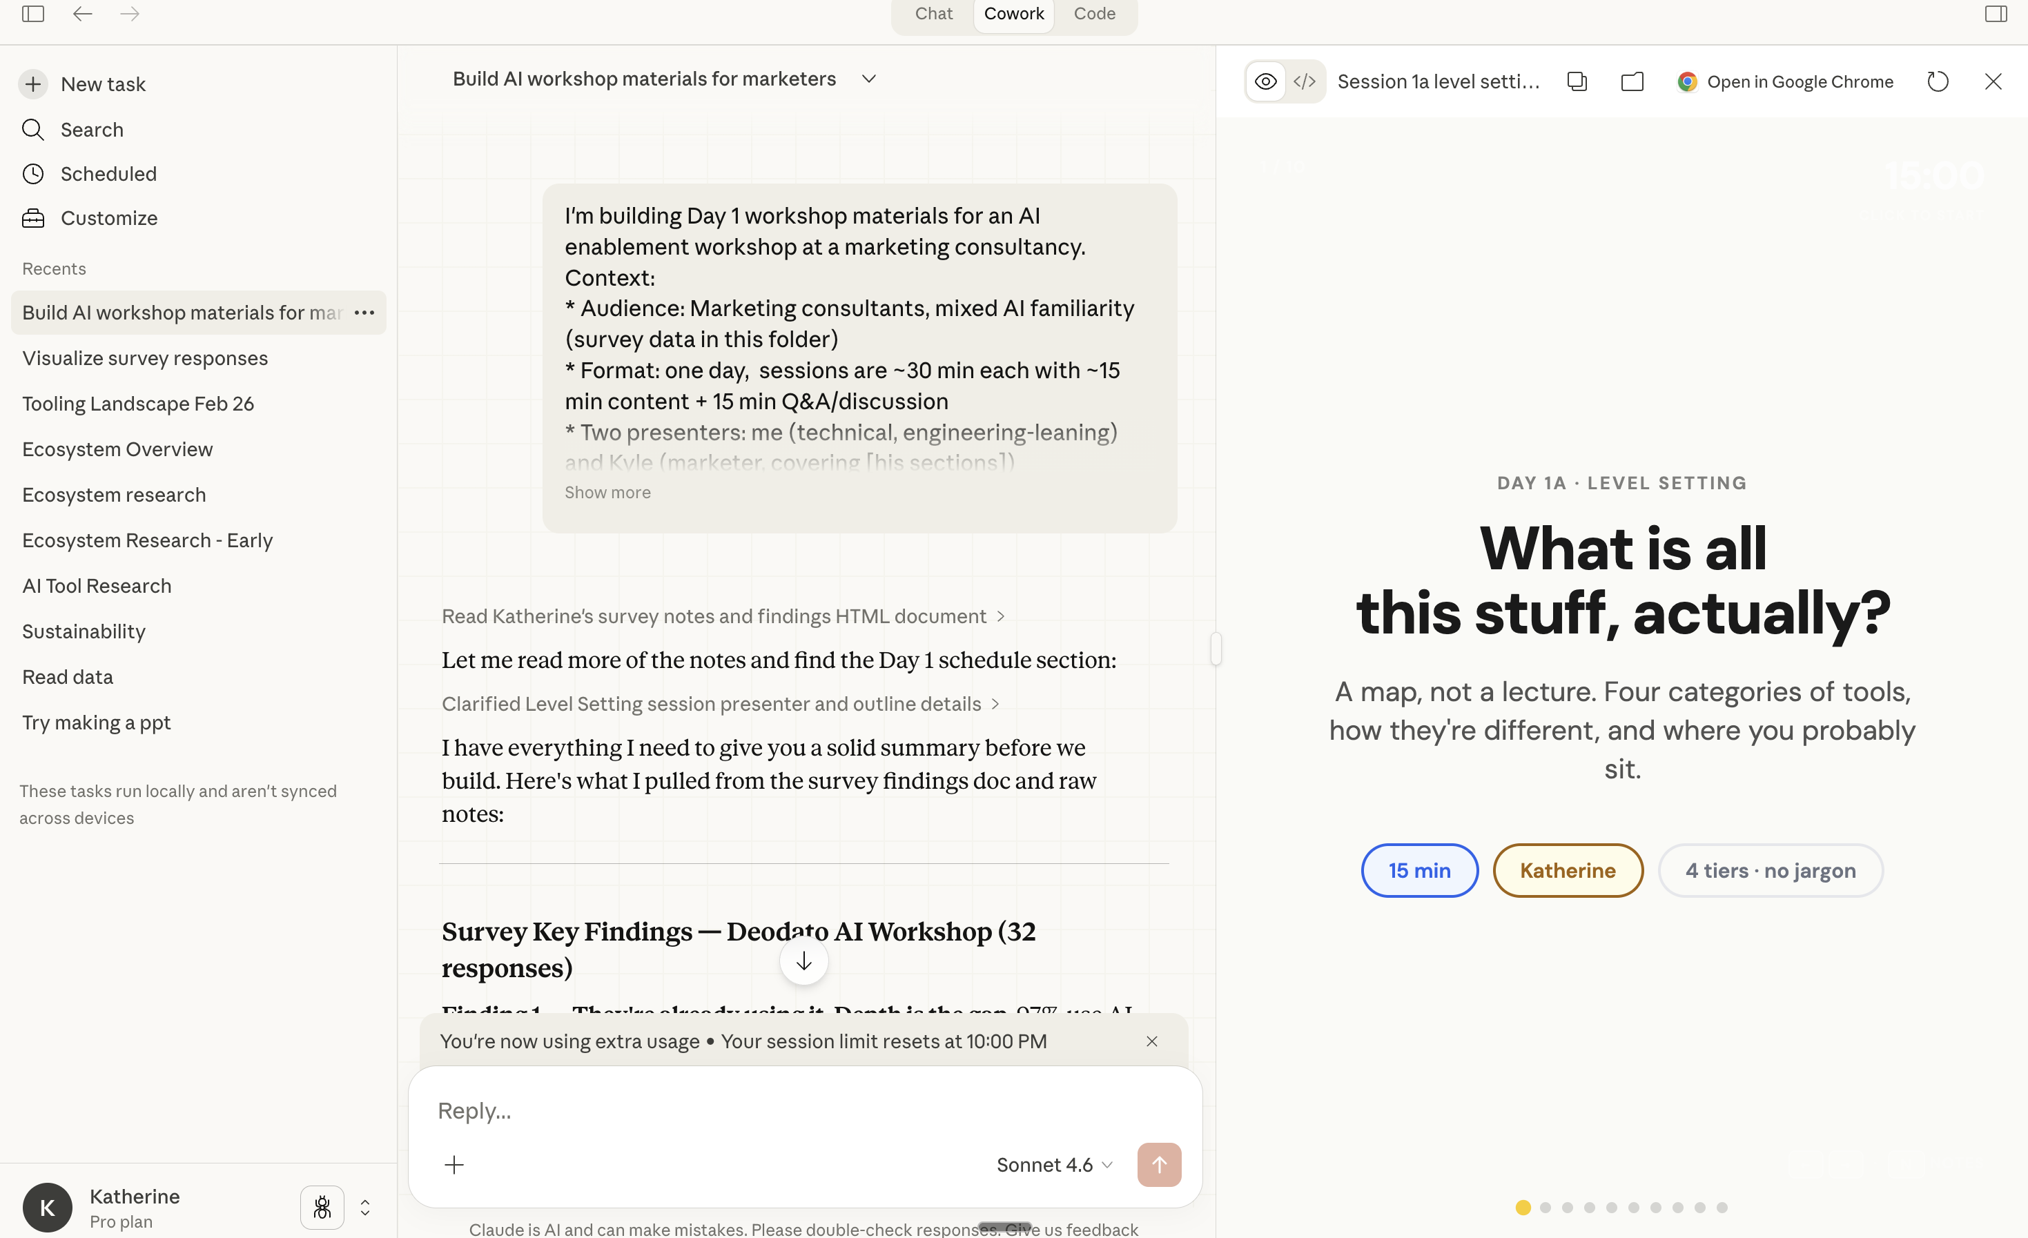Click scroll-to-bottom arrow button in chat
The width and height of the screenshot is (2028, 1238).
pos(803,961)
